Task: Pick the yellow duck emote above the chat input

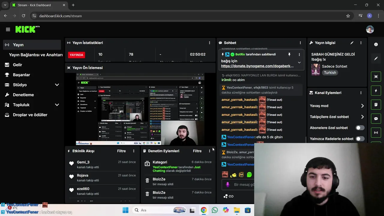Action: coord(233,175)
